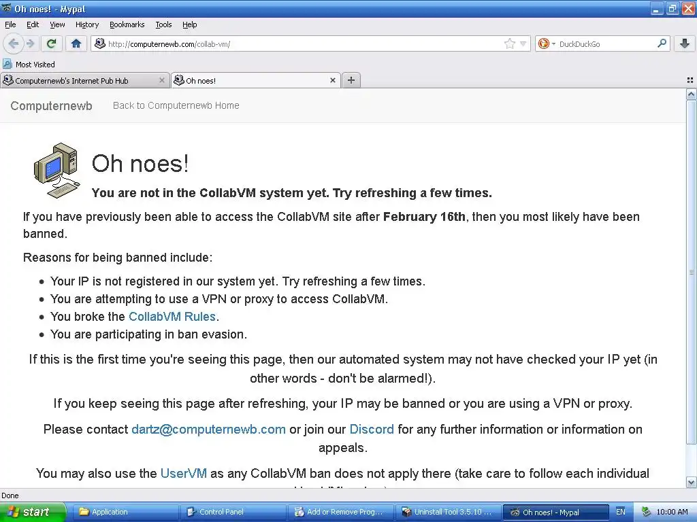Open the File menu
The image size is (697, 522).
tap(10, 25)
